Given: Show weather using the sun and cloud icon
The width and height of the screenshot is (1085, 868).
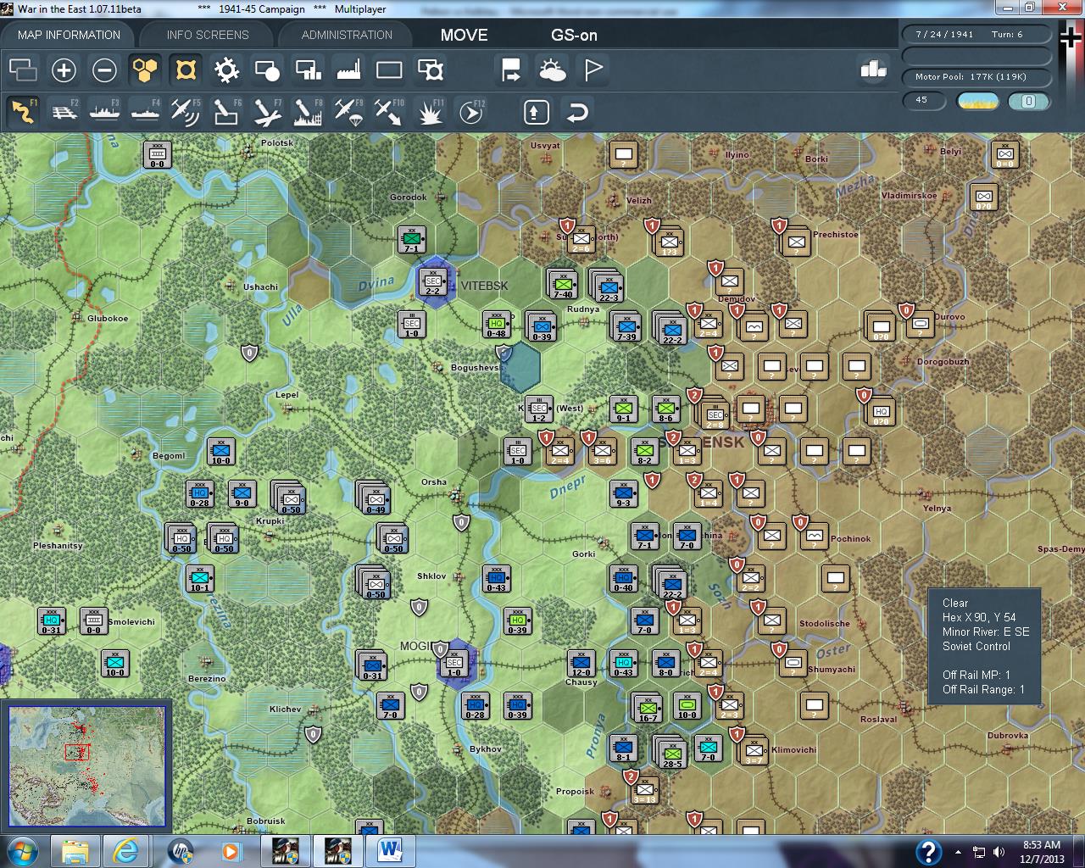Looking at the screenshot, I should click(x=553, y=70).
